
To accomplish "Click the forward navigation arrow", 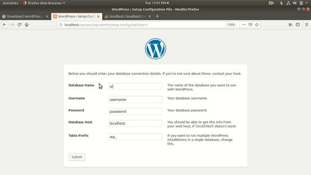I will click(x=12, y=25).
